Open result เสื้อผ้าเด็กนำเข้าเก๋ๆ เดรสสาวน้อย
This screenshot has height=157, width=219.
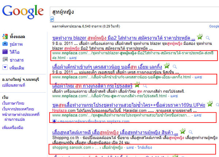click(107, 67)
